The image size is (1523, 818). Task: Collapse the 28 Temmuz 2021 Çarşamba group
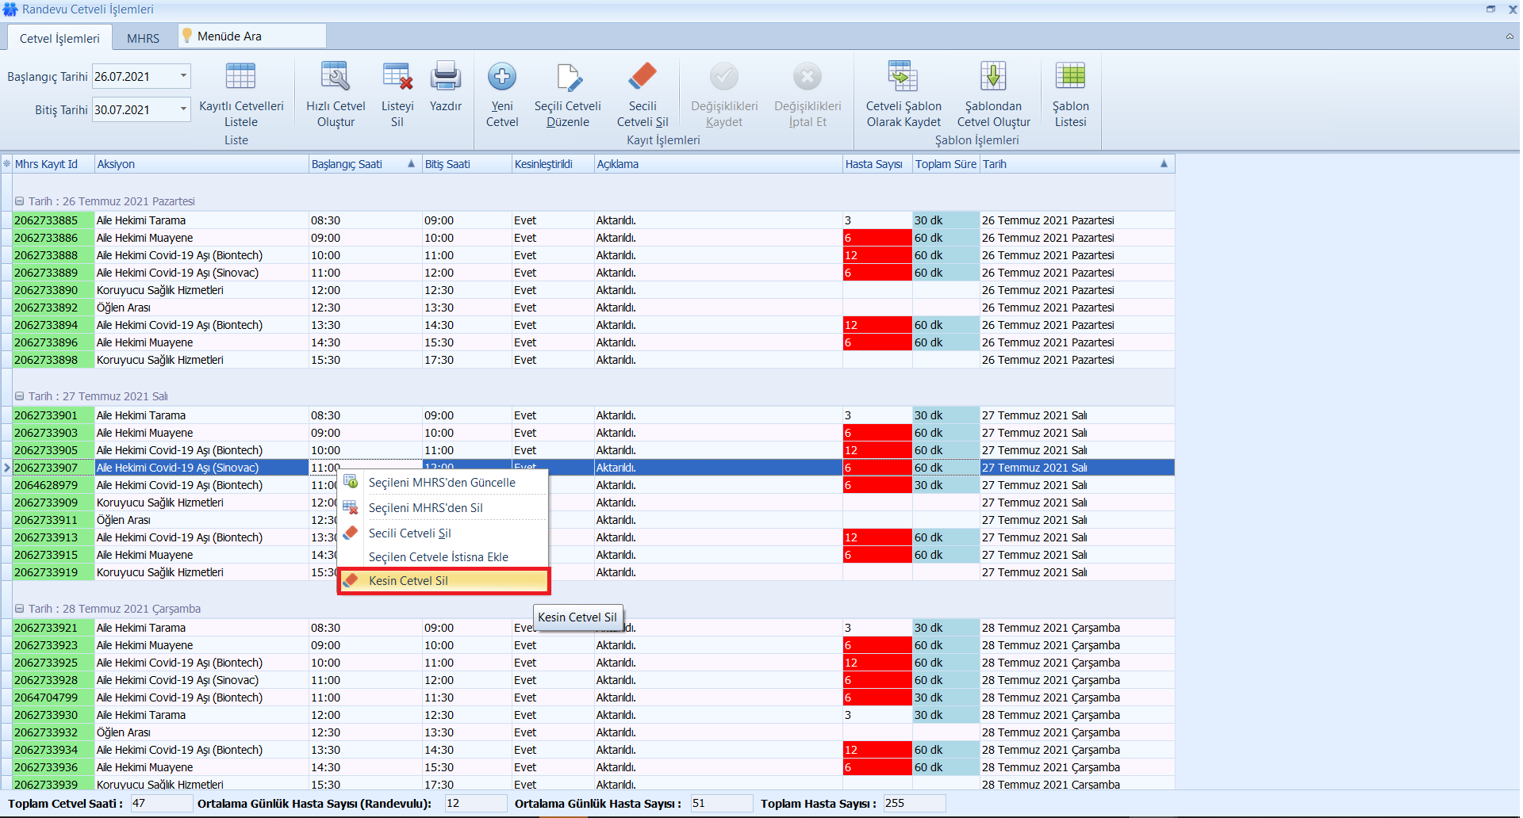point(20,609)
